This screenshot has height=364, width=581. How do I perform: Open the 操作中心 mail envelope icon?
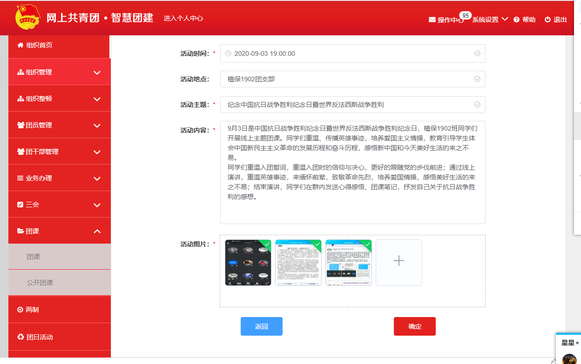click(432, 20)
